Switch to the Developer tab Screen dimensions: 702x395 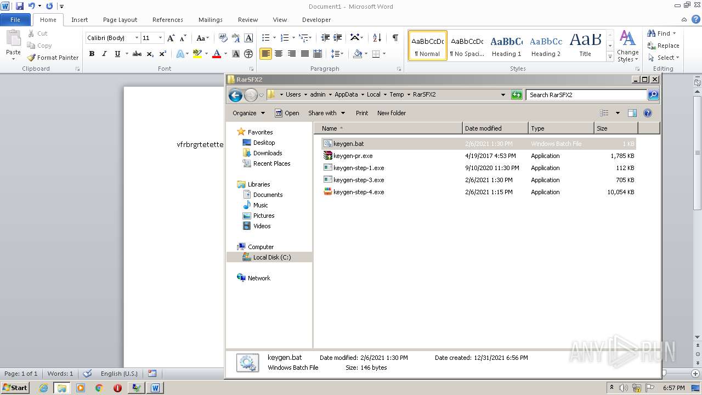pos(316,20)
